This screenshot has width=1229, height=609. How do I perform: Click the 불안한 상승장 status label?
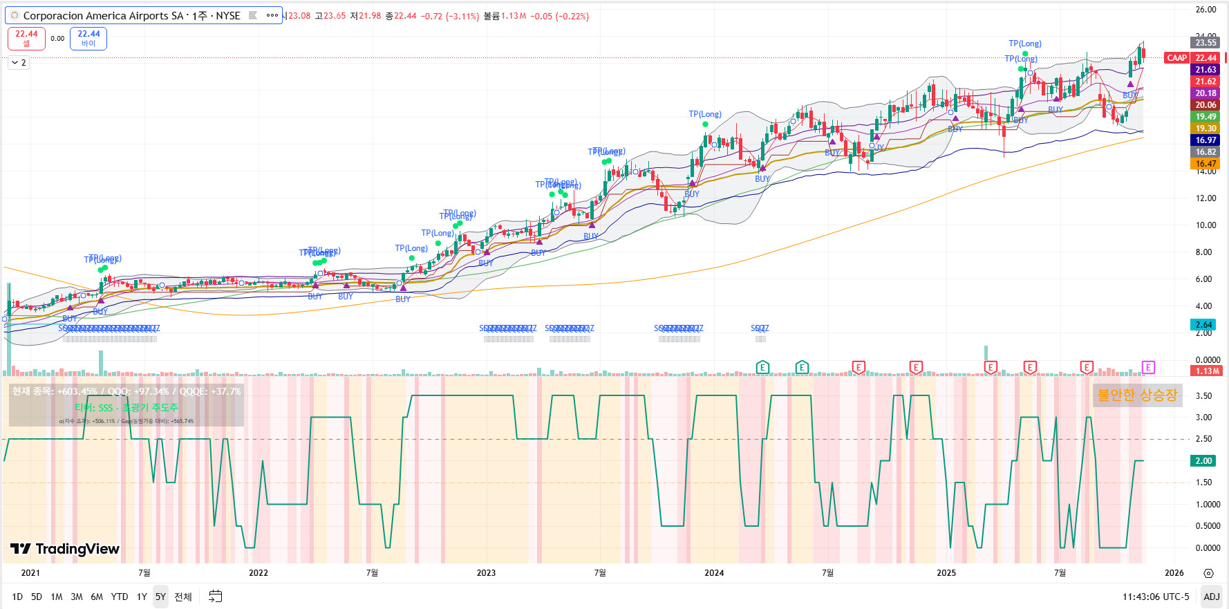(x=1137, y=395)
